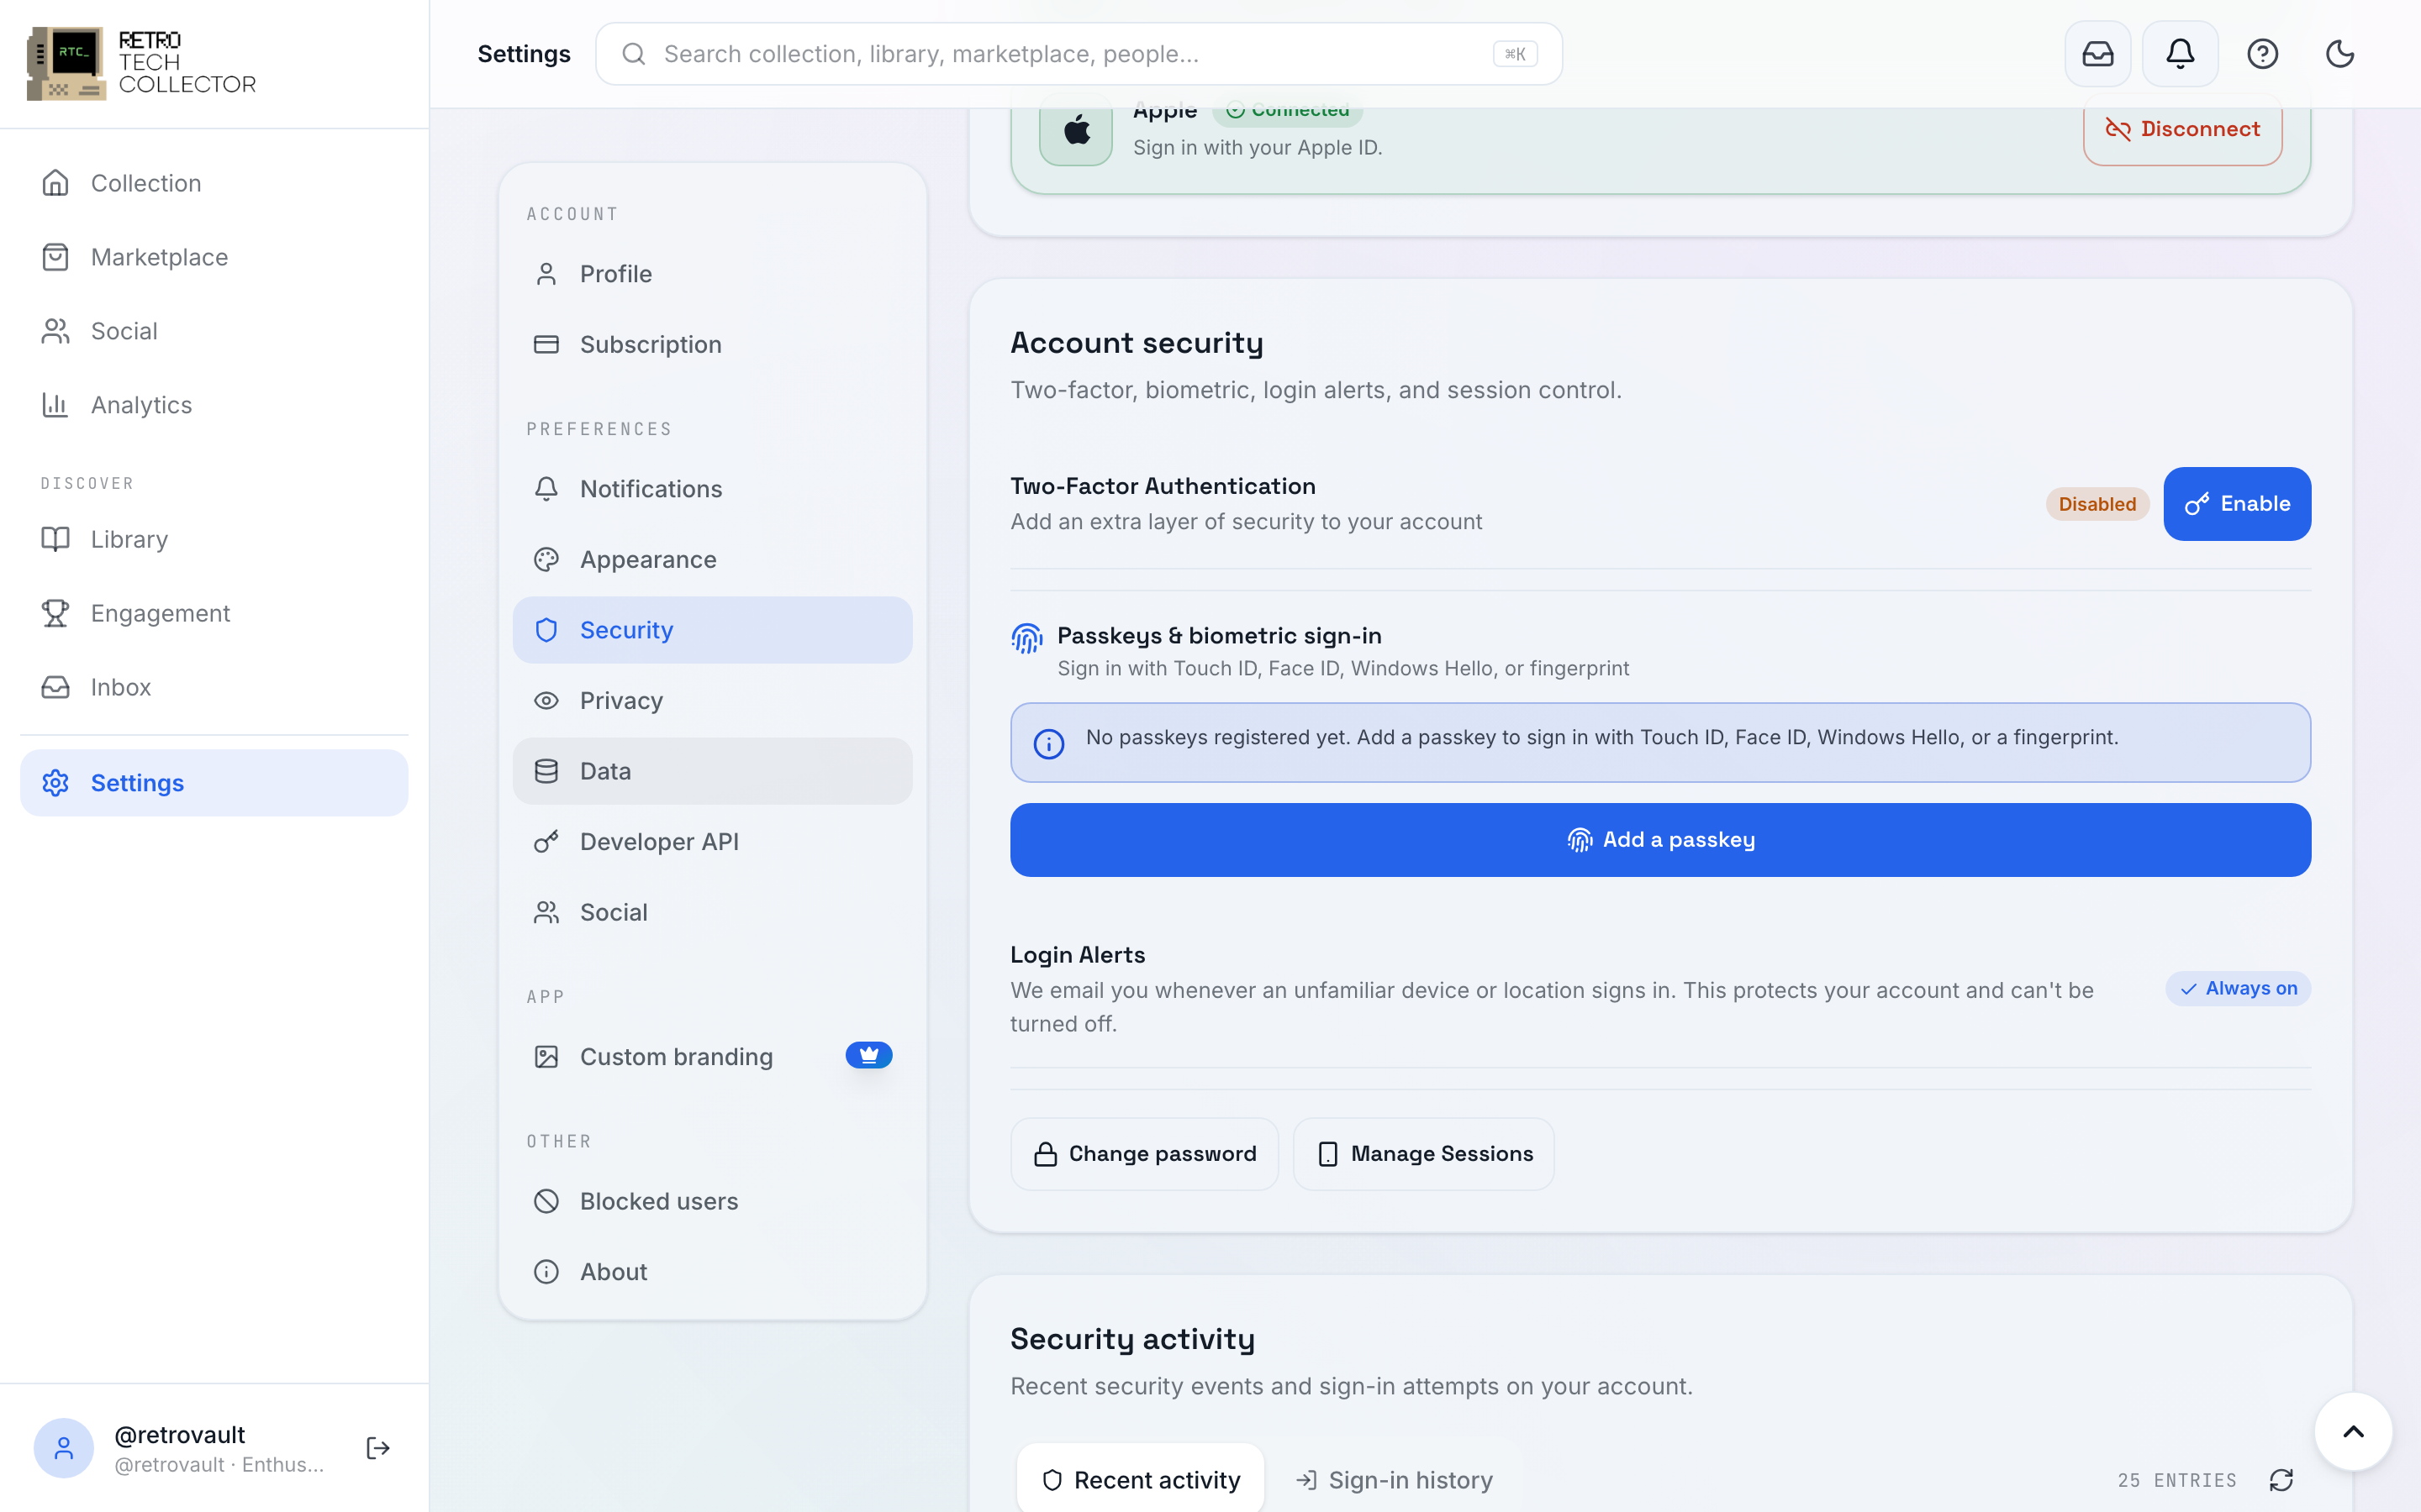Open Social in the main sidebar
Viewport: 2421px width, 1512px height.
tap(214, 331)
